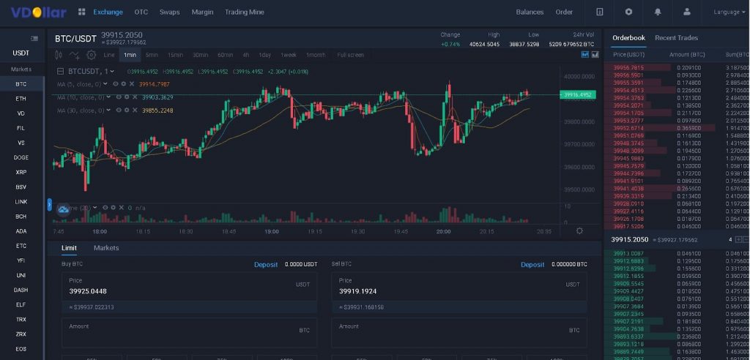Click the Sell BTC Amount field
This screenshot has height=360, width=750.
pyautogui.click(x=459, y=333)
